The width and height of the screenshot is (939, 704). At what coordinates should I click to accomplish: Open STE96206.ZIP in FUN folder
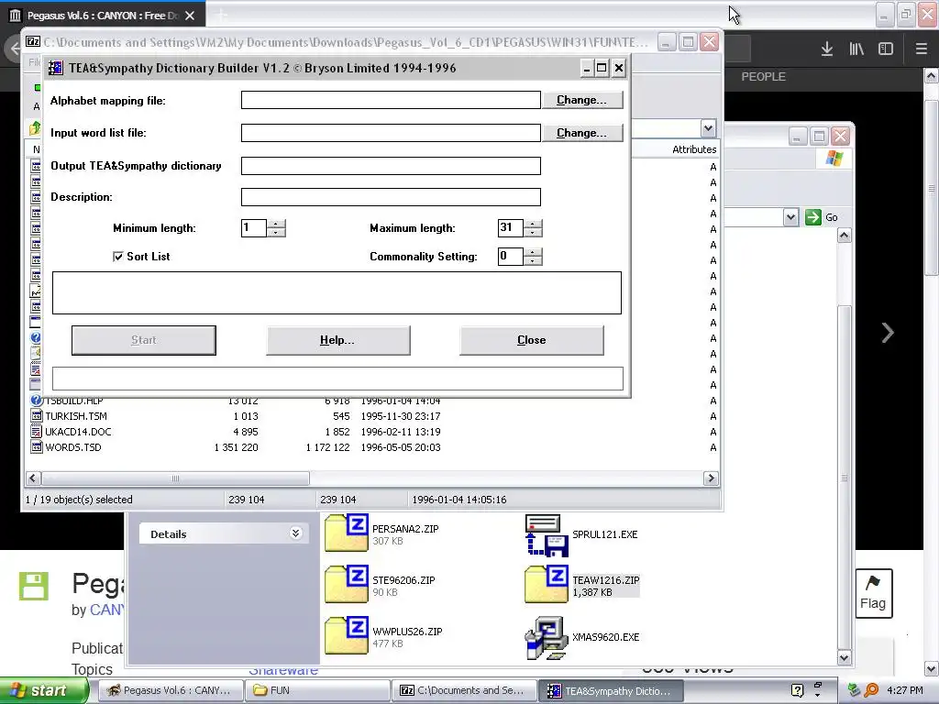[346, 584]
